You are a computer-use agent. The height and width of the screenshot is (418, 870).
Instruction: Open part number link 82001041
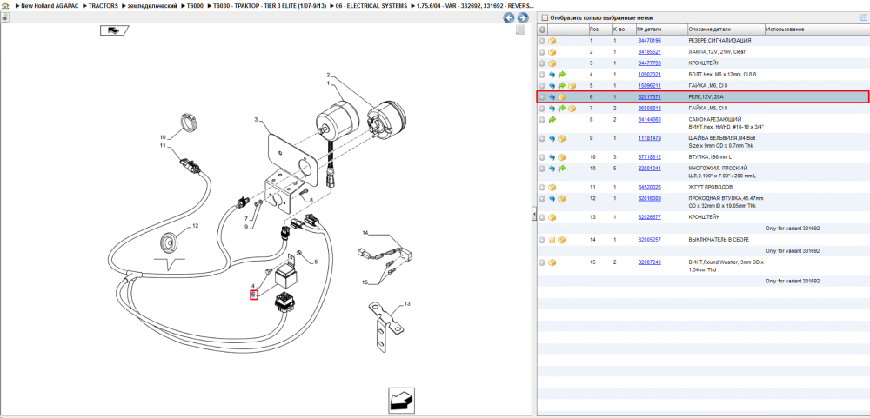click(649, 168)
